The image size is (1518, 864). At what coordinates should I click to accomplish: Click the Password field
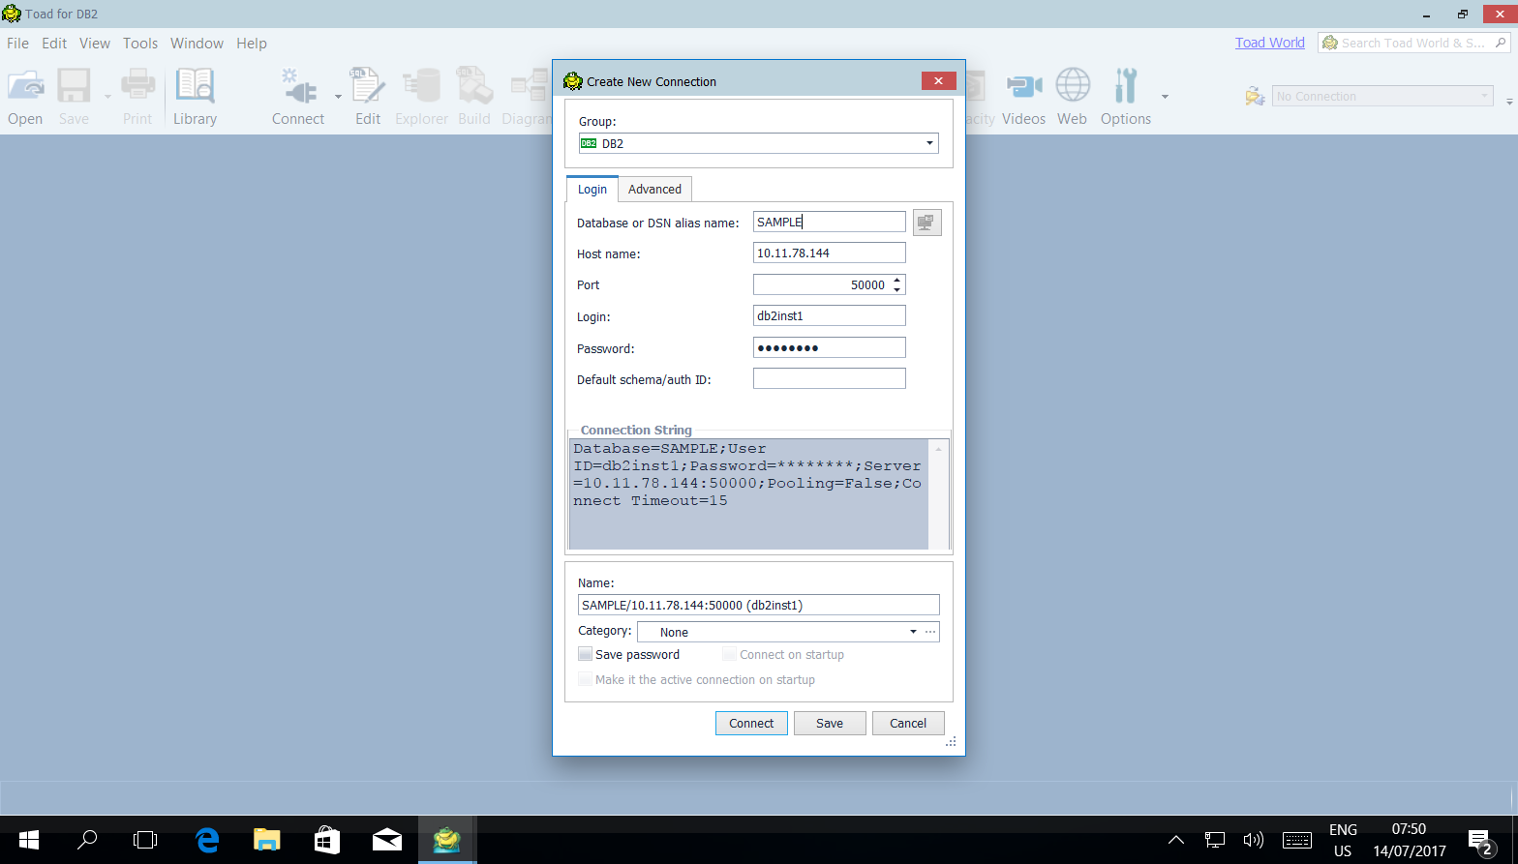(830, 347)
